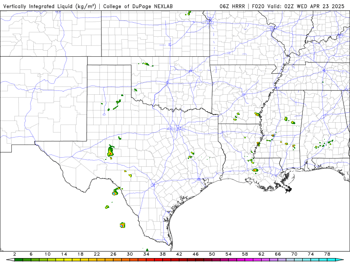Click legend value 50 on the color scale
350x262 pixels.
click(212, 254)
